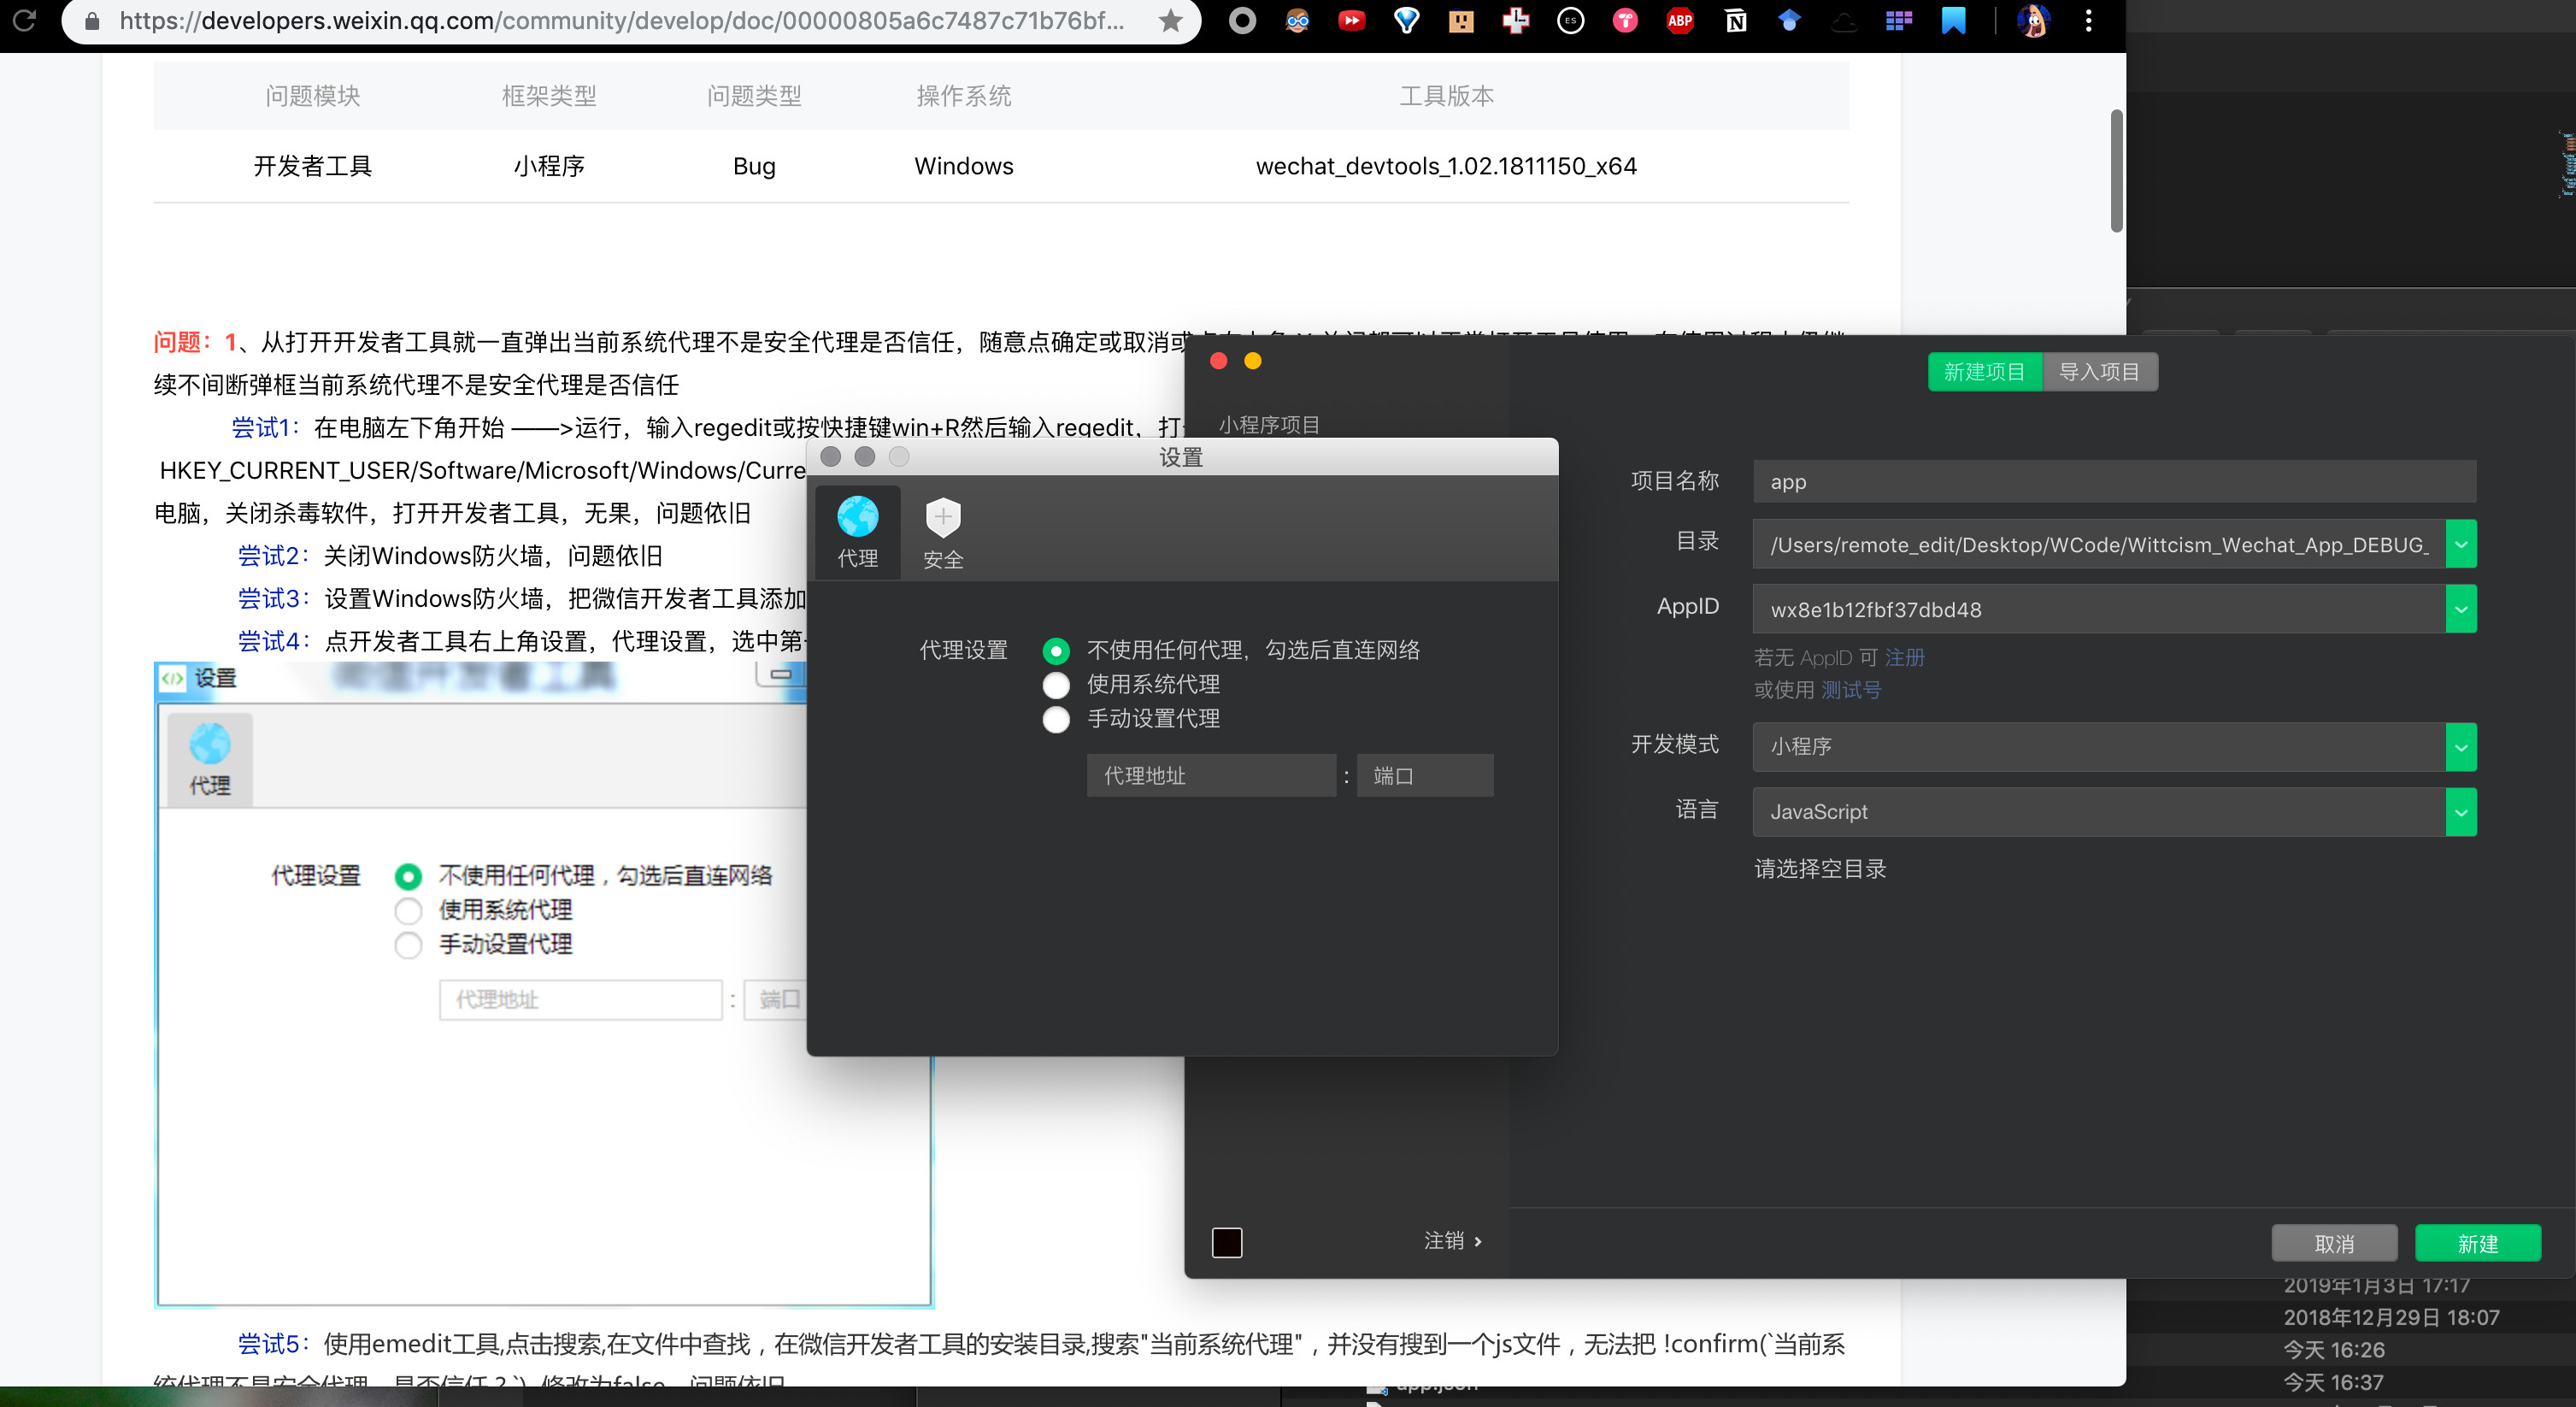Switch to the Security settings tab
The image size is (2576, 1407).
point(942,532)
